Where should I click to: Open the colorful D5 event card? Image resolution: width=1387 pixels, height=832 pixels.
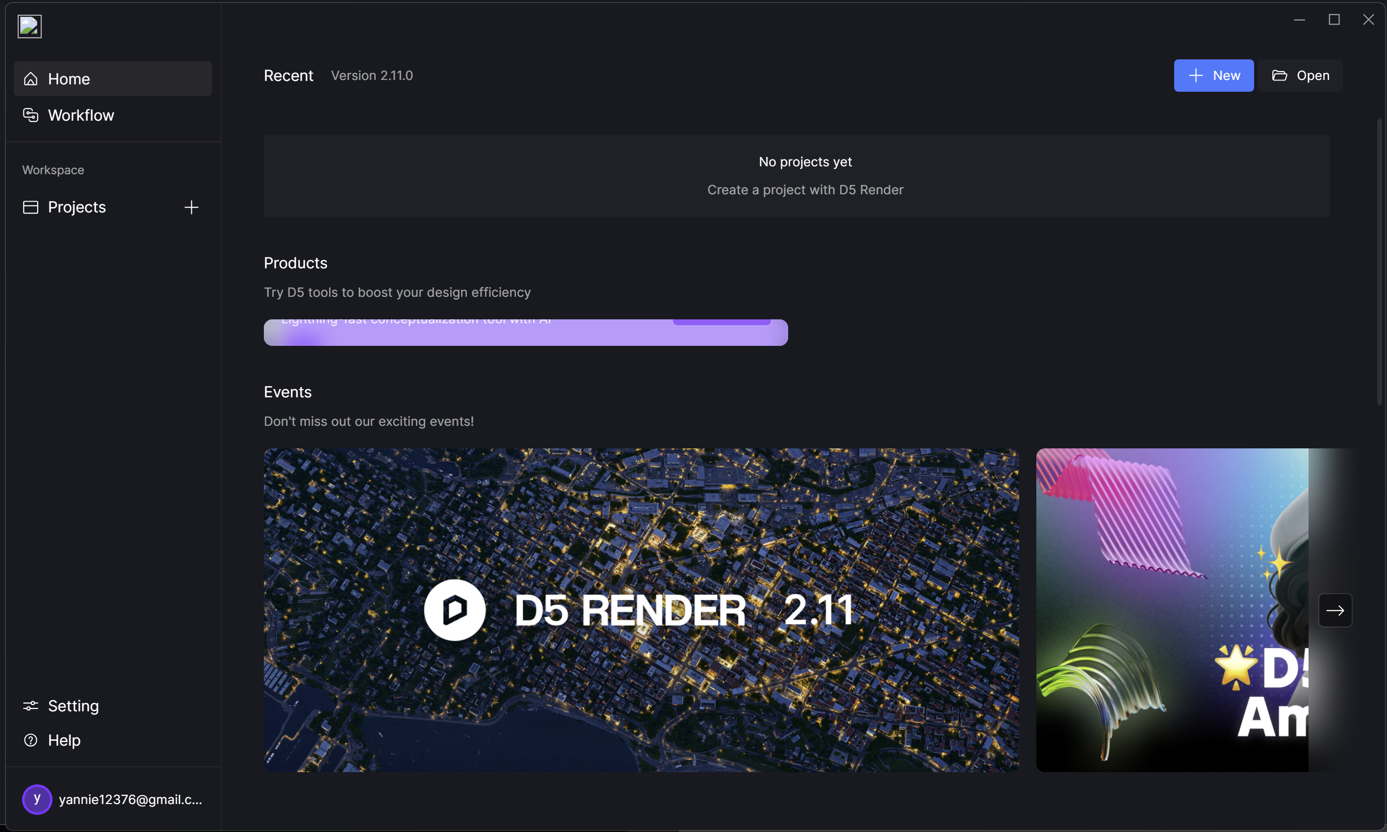point(1172,610)
